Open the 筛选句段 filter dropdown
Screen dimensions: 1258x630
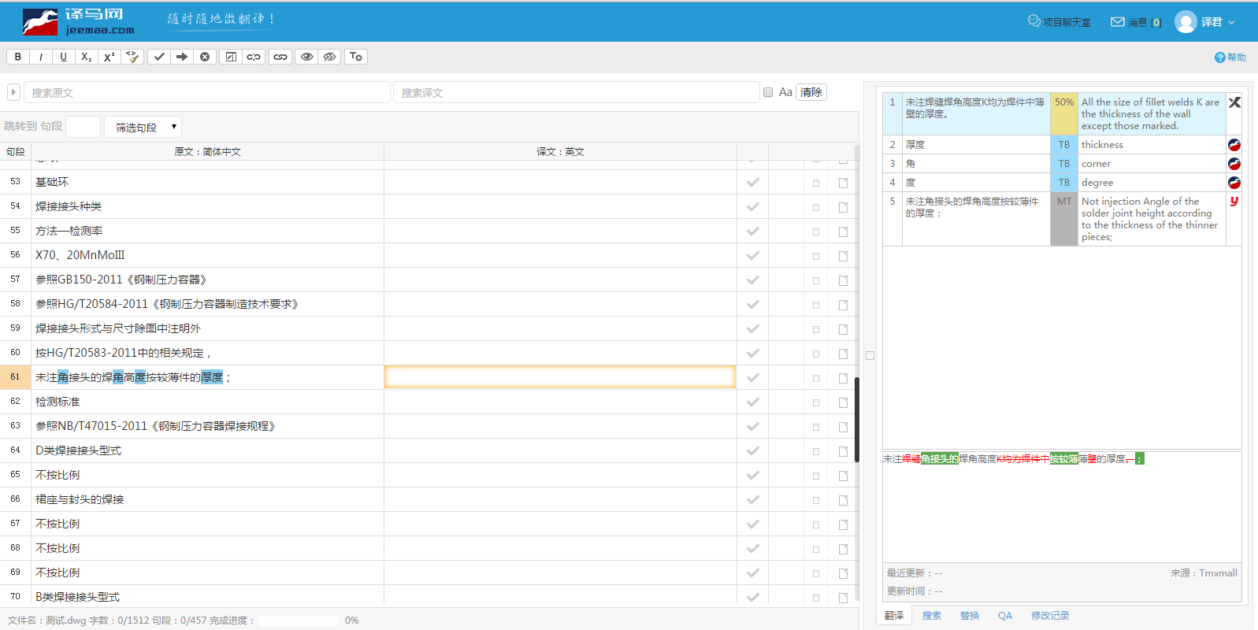[x=143, y=127]
